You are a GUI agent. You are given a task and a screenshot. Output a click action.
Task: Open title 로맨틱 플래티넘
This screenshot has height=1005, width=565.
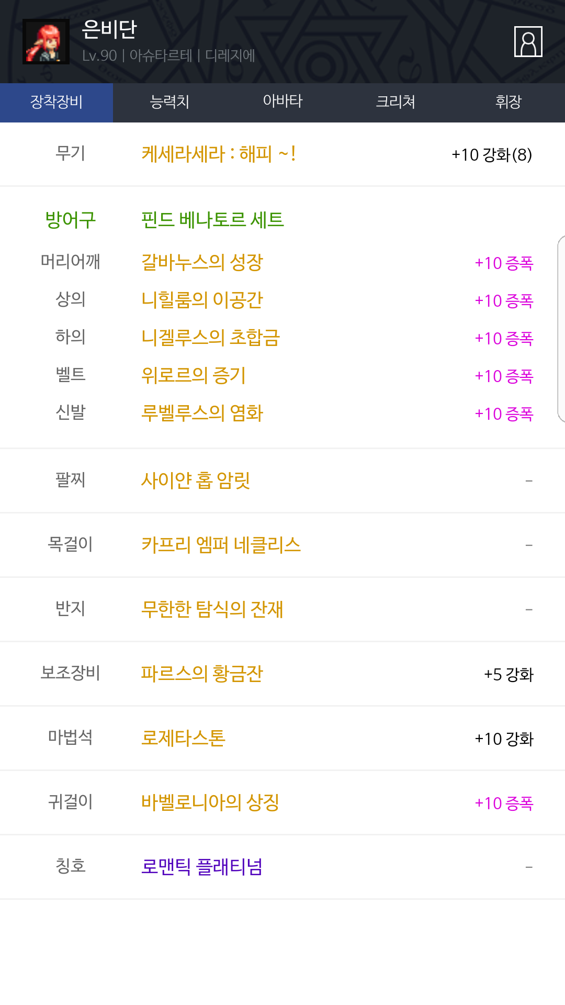click(202, 867)
